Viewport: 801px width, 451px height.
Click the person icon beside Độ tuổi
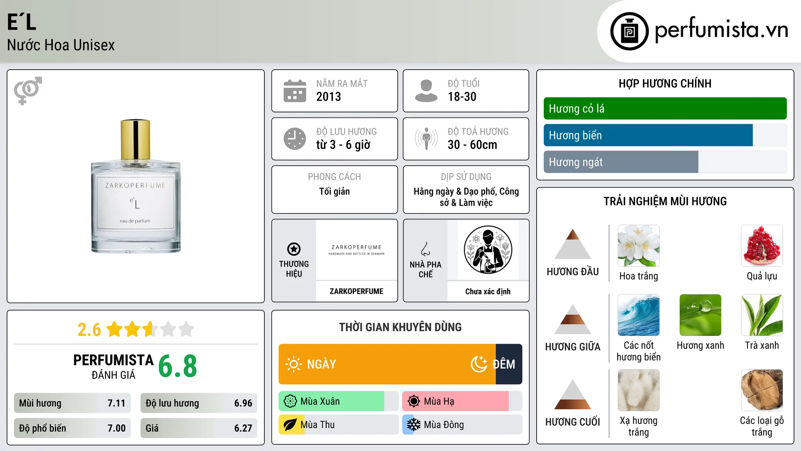426,91
